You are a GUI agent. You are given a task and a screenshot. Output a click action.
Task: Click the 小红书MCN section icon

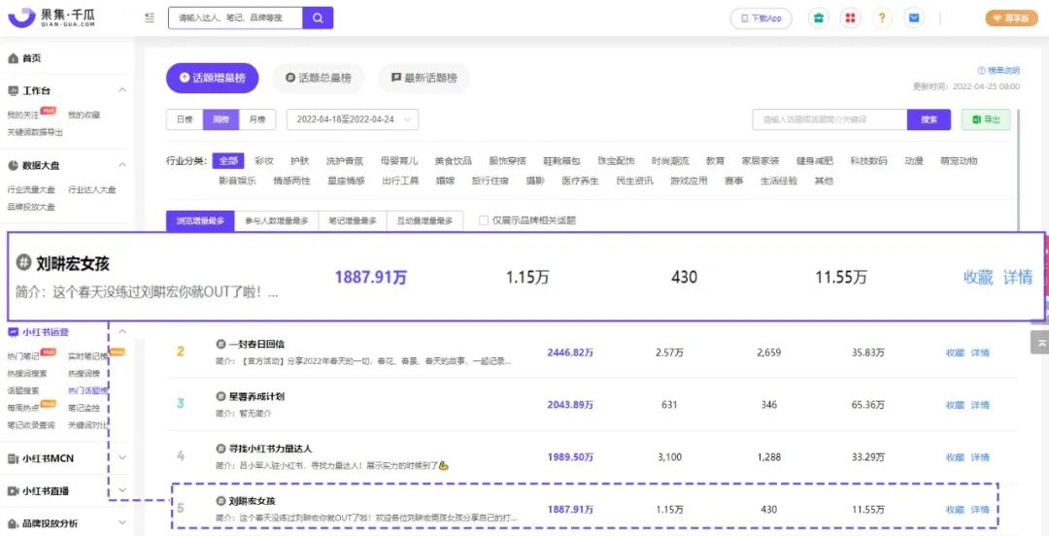pos(13,458)
